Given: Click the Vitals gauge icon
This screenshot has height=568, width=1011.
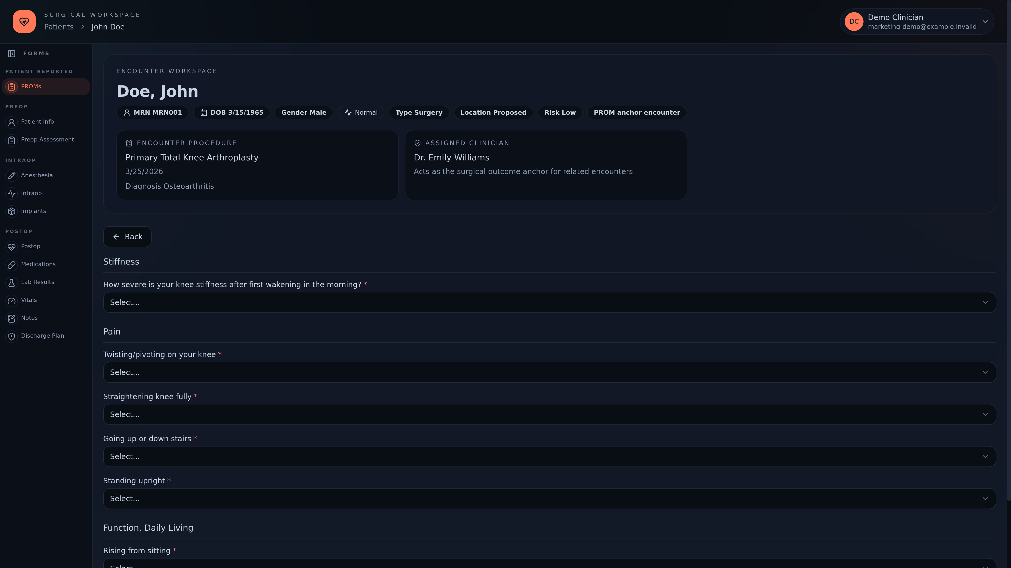Looking at the screenshot, I should [12, 300].
